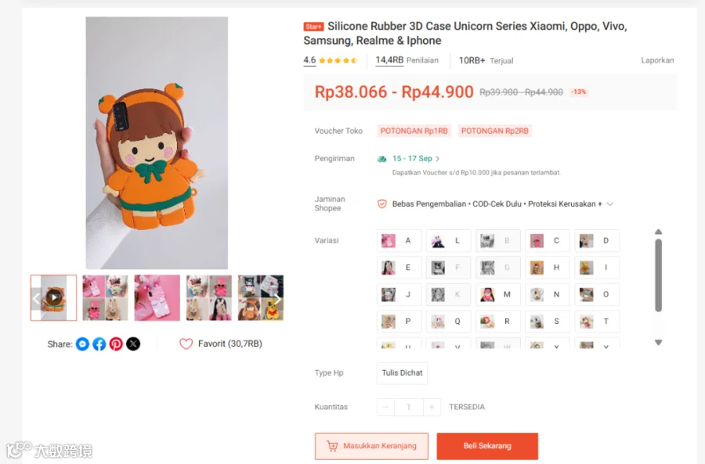The image size is (705, 464).
Task: Choose variation M
Action: click(x=498, y=295)
